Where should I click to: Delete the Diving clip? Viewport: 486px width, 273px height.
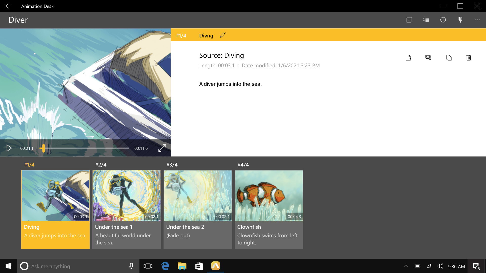pos(469,57)
